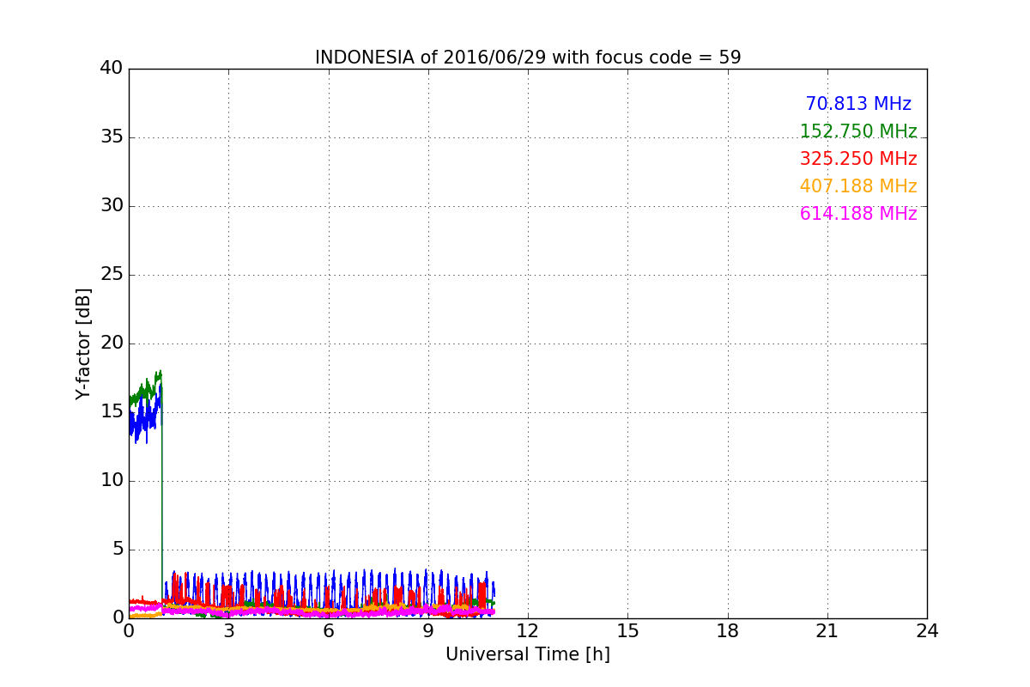Click x-axis tick value 21
The width and height of the screenshot is (1030, 687).
[x=827, y=631]
